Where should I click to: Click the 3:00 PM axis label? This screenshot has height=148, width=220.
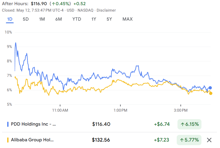click(181, 110)
